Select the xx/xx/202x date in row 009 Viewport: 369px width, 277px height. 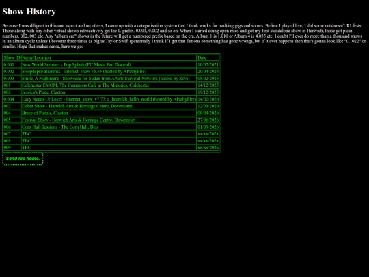pyautogui.click(x=208, y=148)
